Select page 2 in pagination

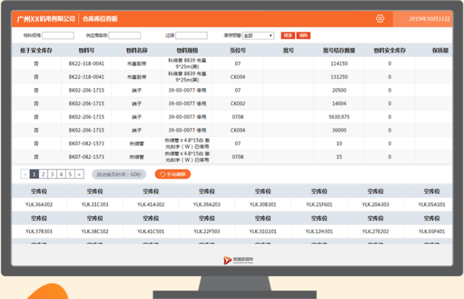point(43,174)
